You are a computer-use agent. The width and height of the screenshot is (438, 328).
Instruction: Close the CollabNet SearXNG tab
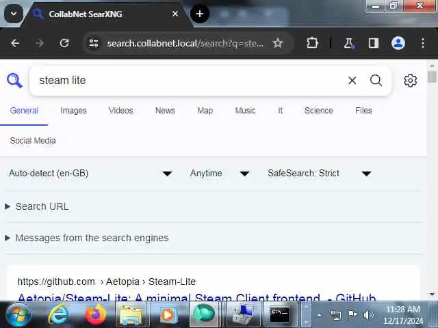point(175,14)
